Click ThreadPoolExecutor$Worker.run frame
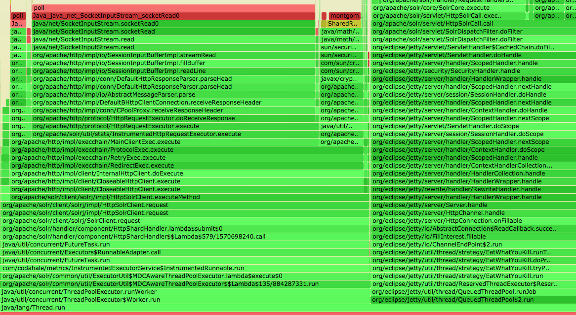576x315 pixels. pyautogui.click(x=185, y=300)
